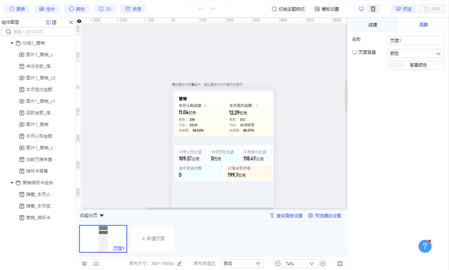Zoom out with minus icon
The height and width of the screenshot is (270, 449).
point(278,264)
